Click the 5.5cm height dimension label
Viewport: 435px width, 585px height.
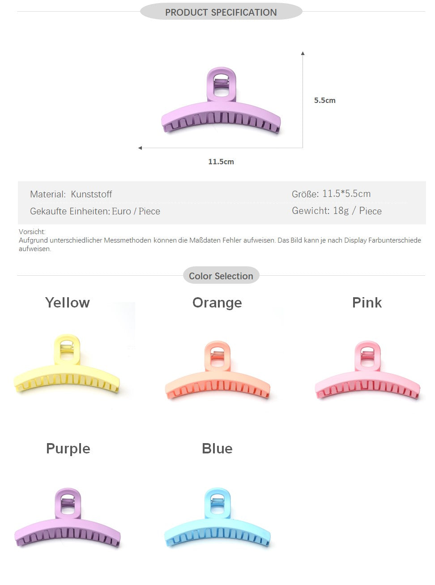click(x=324, y=100)
